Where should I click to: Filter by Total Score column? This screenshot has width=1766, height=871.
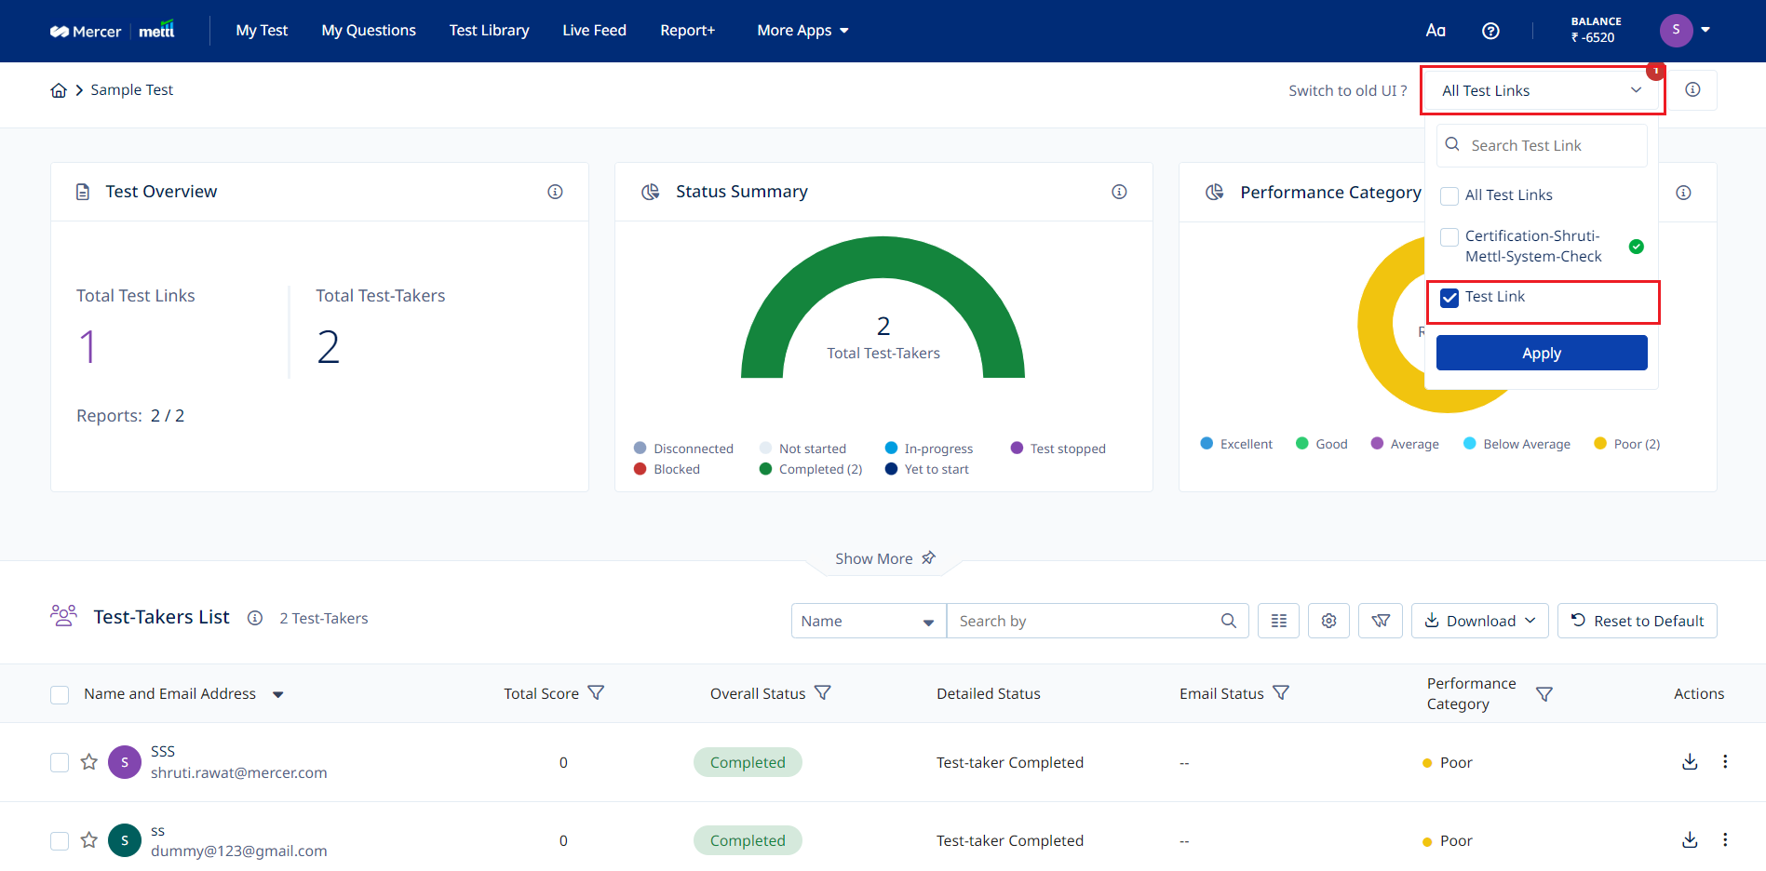597,693
